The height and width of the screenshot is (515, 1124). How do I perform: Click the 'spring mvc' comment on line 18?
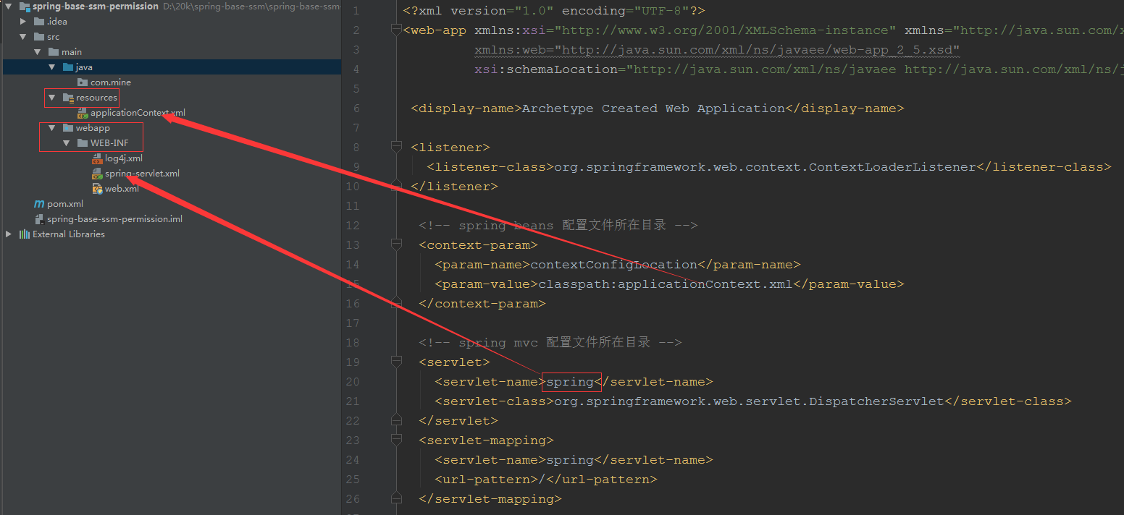click(x=550, y=343)
